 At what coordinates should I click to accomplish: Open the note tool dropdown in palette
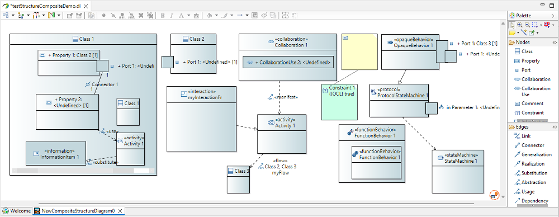click(x=519, y=33)
